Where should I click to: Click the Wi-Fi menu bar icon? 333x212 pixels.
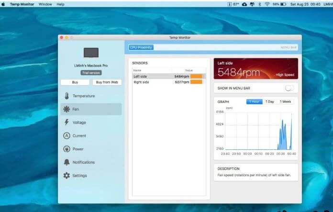click(x=267, y=4)
